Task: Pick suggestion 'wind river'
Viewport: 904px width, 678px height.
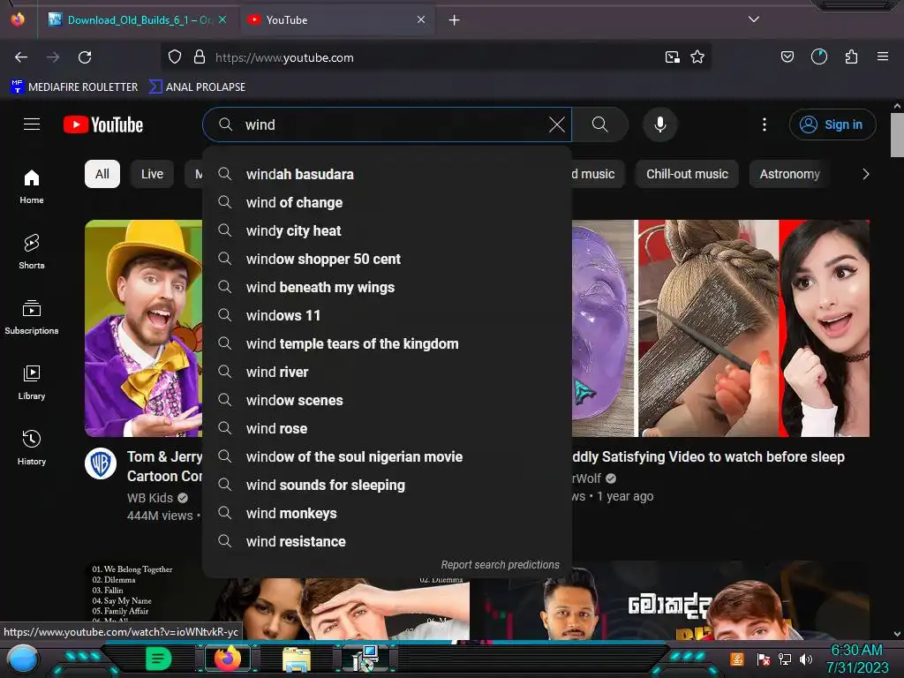Action: pyautogui.click(x=387, y=372)
